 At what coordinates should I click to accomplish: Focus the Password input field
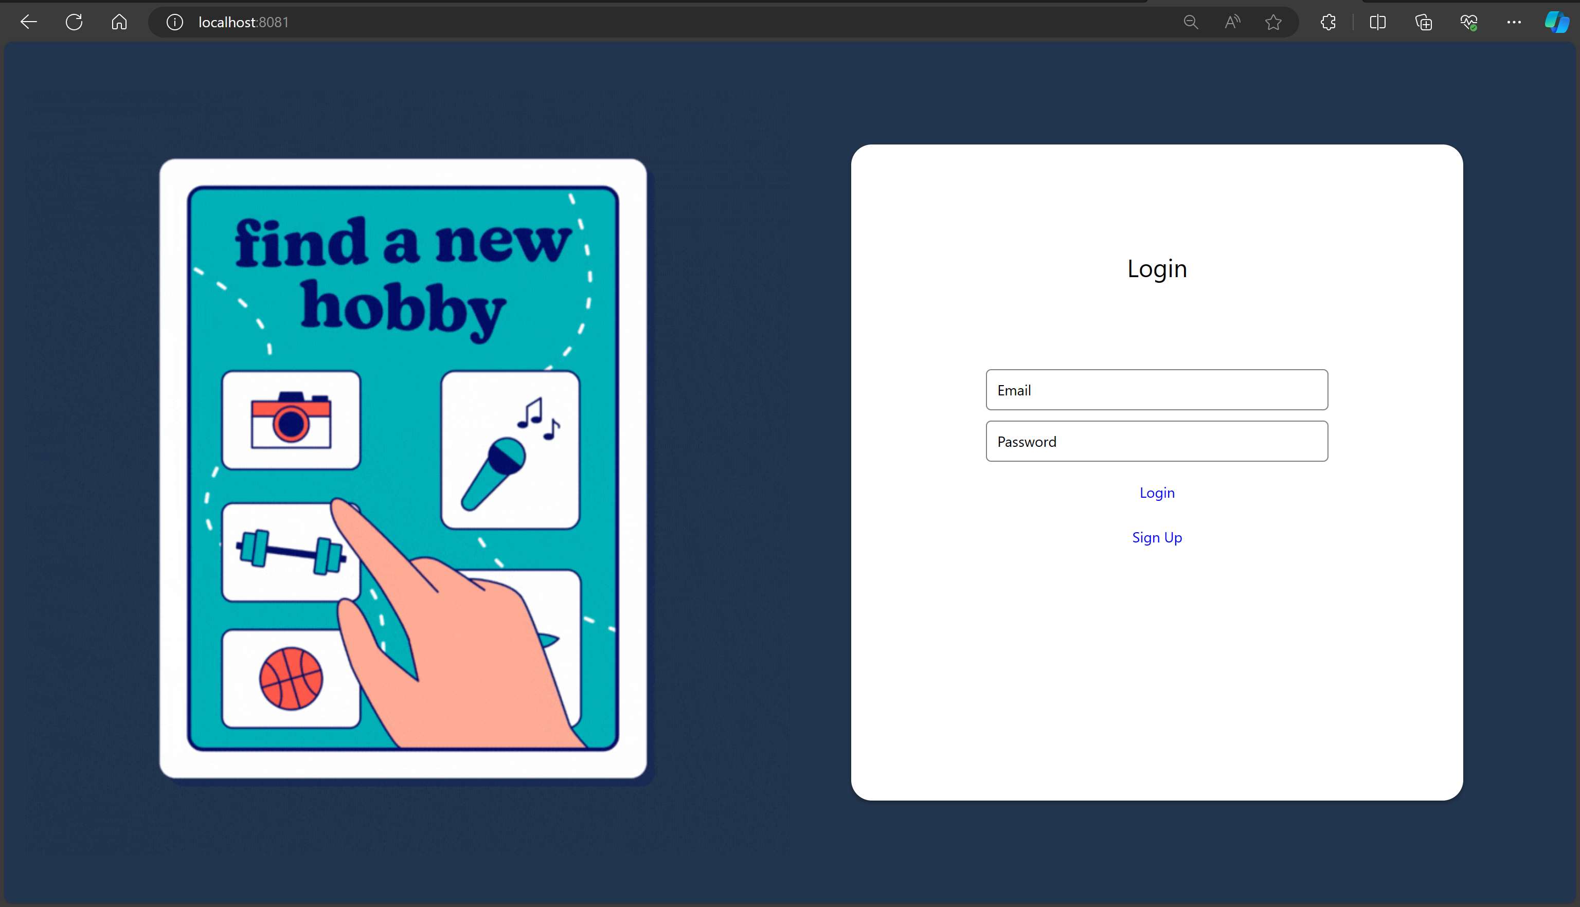1156,442
